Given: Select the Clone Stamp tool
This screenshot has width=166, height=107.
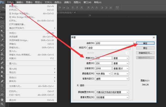Looking at the screenshot, I should [x=2, y=54].
